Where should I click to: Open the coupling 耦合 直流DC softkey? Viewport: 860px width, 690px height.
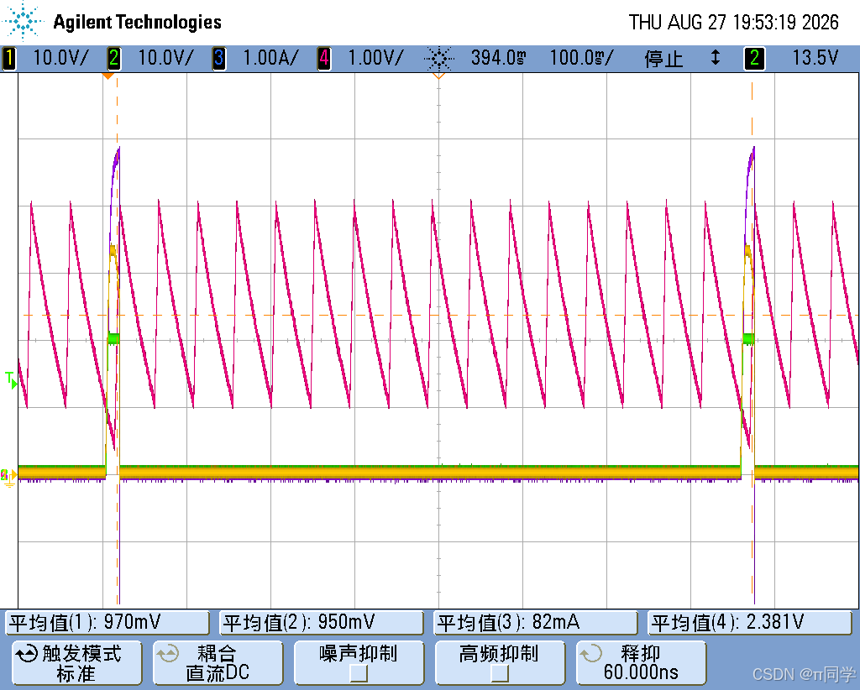click(x=218, y=663)
